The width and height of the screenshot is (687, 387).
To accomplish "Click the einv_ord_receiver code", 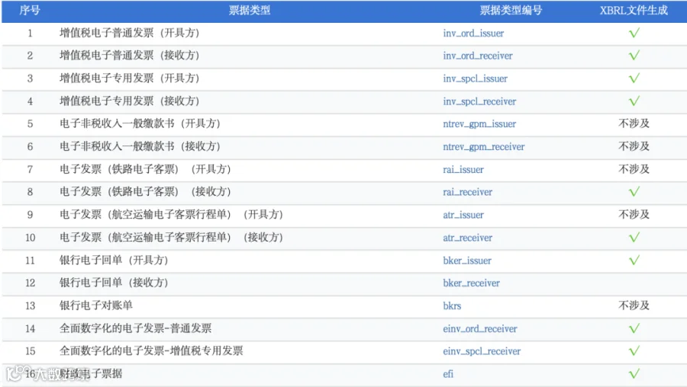I will pos(480,329).
